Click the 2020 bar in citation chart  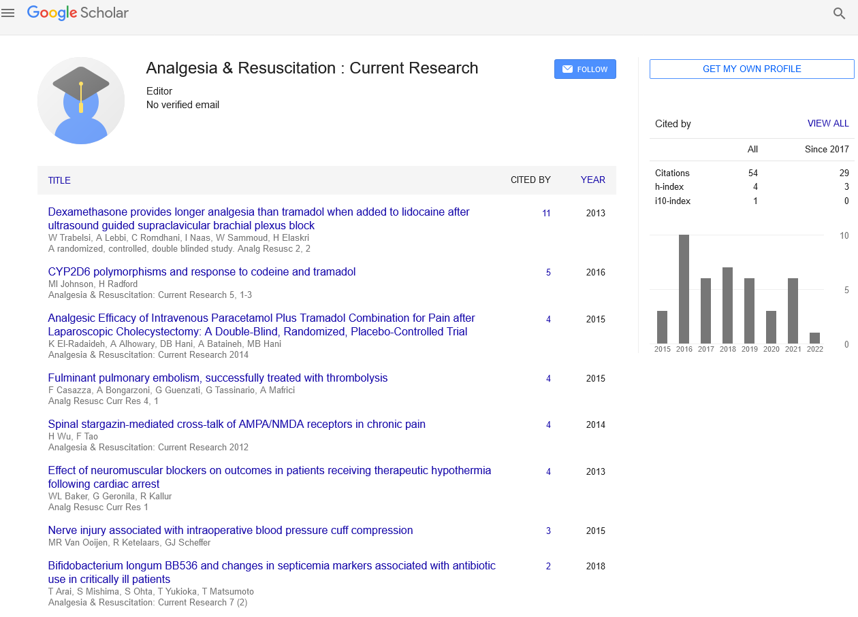click(x=771, y=327)
